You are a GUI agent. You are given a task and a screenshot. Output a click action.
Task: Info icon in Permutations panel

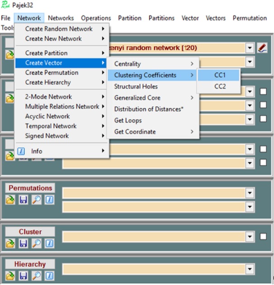point(49,200)
